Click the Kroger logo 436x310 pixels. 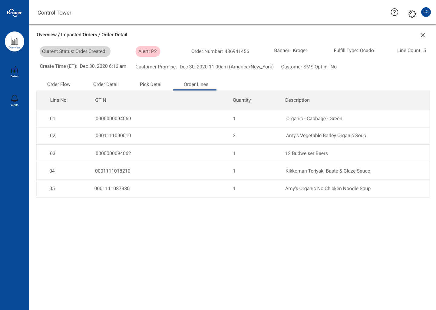(15, 13)
